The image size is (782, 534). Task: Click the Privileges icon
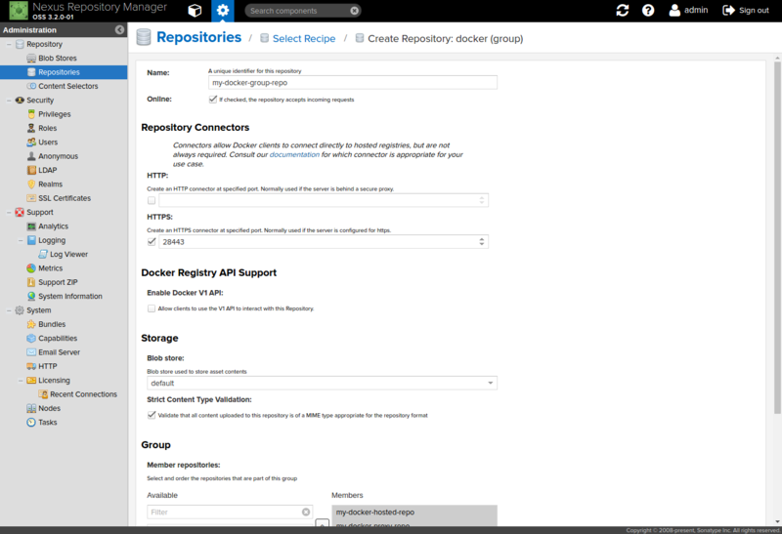[x=31, y=114]
